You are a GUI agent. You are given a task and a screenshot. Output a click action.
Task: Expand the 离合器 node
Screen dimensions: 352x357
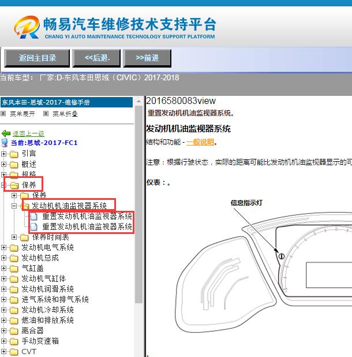3,330
